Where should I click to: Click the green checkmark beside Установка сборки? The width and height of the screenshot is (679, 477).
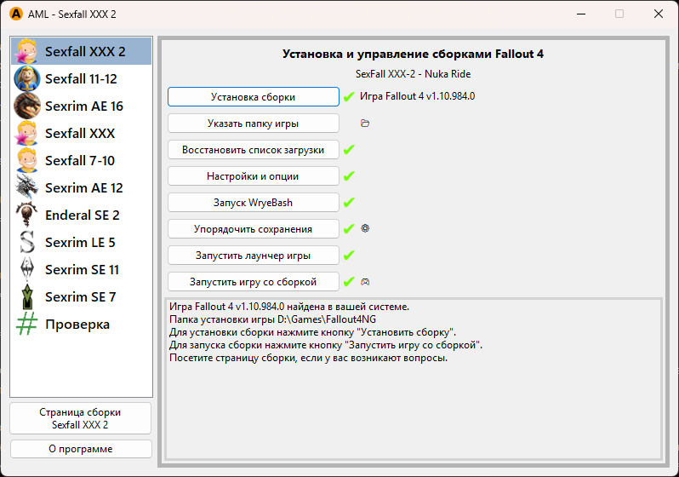(x=349, y=97)
